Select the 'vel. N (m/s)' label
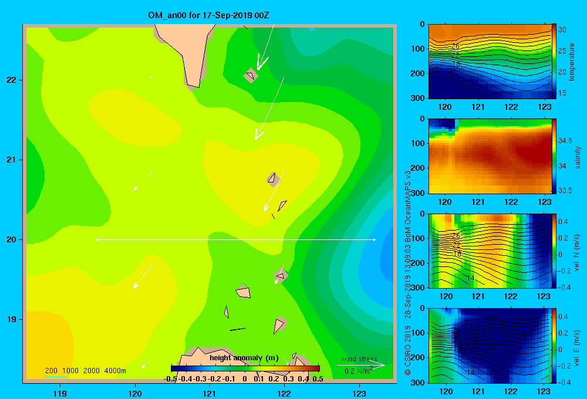Viewport: 587px width, 399px height. [576, 253]
